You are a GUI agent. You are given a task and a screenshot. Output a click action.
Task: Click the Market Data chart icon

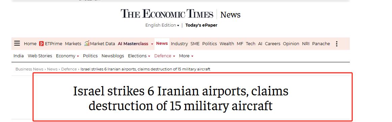coord(87,43)
